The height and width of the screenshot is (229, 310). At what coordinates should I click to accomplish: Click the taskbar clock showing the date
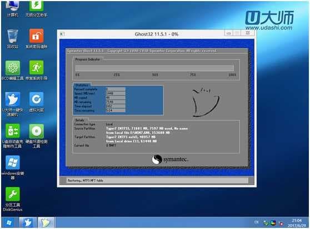[297, 223]
